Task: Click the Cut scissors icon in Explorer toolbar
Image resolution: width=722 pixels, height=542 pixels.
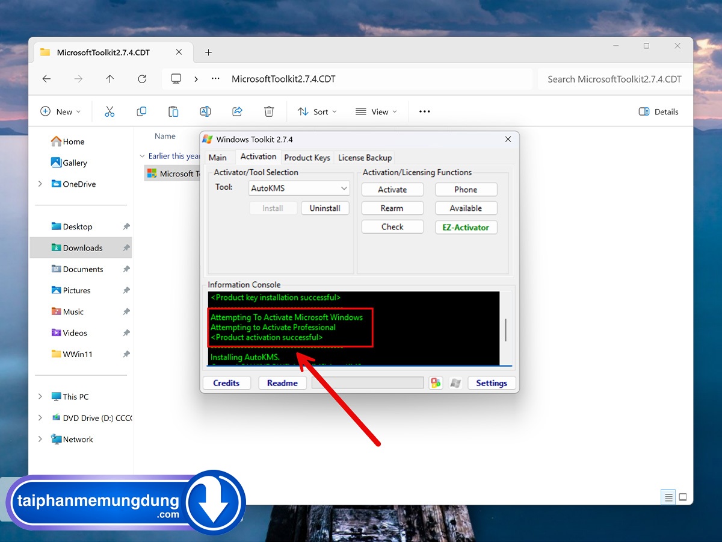Action: click(x=109, y=111)
